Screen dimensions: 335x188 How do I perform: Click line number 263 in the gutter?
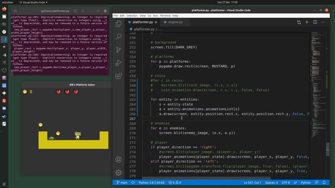coord(132,100)
